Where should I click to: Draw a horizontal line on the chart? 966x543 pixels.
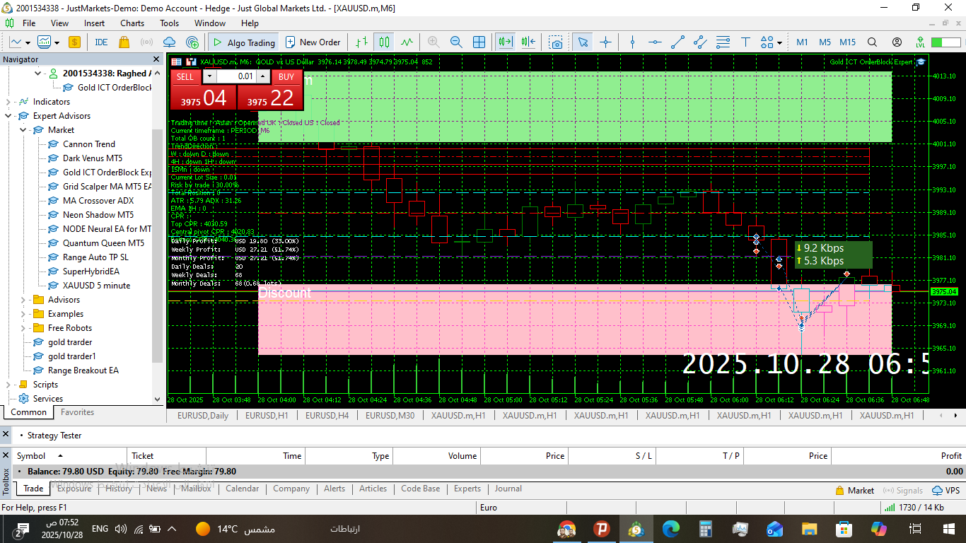[x=656, y=42]
